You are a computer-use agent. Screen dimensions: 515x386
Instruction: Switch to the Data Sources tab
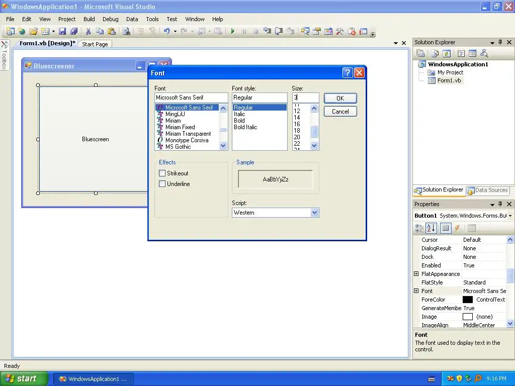coord(487,190)
